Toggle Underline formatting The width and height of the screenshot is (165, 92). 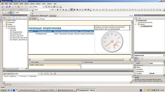pos(63,10)
